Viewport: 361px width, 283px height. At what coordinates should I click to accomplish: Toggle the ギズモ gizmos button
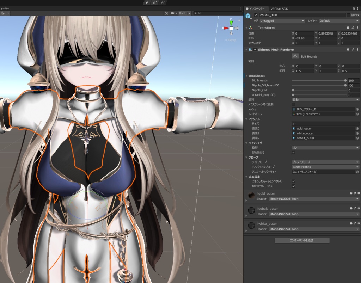183,13
